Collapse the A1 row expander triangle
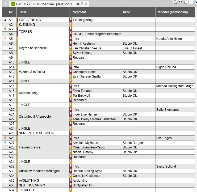This screenshot has height=192, width=197. point(5,20)
